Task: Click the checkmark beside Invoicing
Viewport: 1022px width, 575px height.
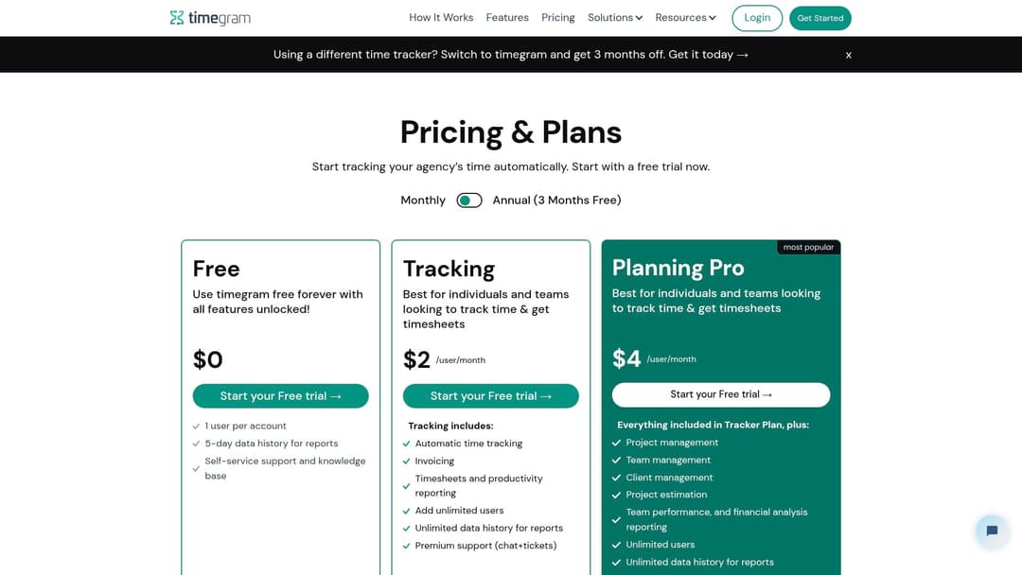Action: (x=407, y=462)
